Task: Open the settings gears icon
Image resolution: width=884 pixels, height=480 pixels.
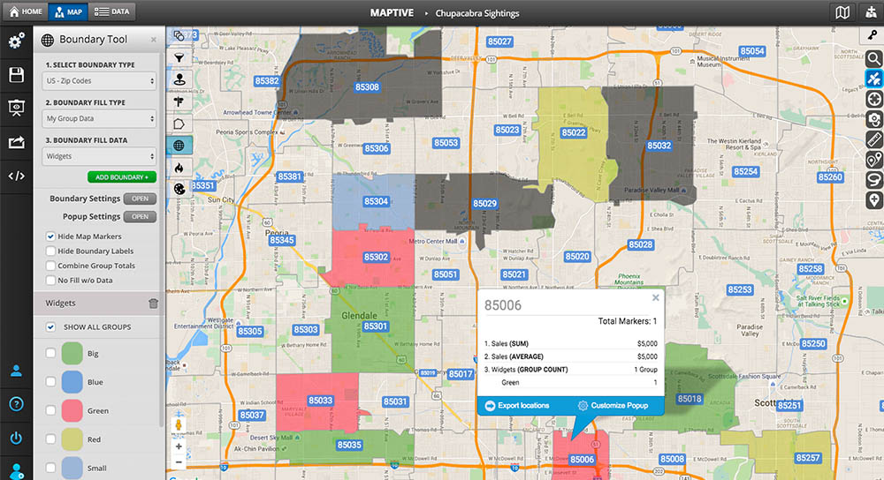Action: tap(16, 40)
